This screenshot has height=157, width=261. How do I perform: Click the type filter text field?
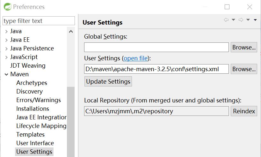tap(39, 21)
